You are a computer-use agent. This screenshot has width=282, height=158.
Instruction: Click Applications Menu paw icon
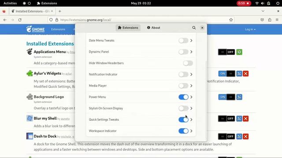pos(30,52)
